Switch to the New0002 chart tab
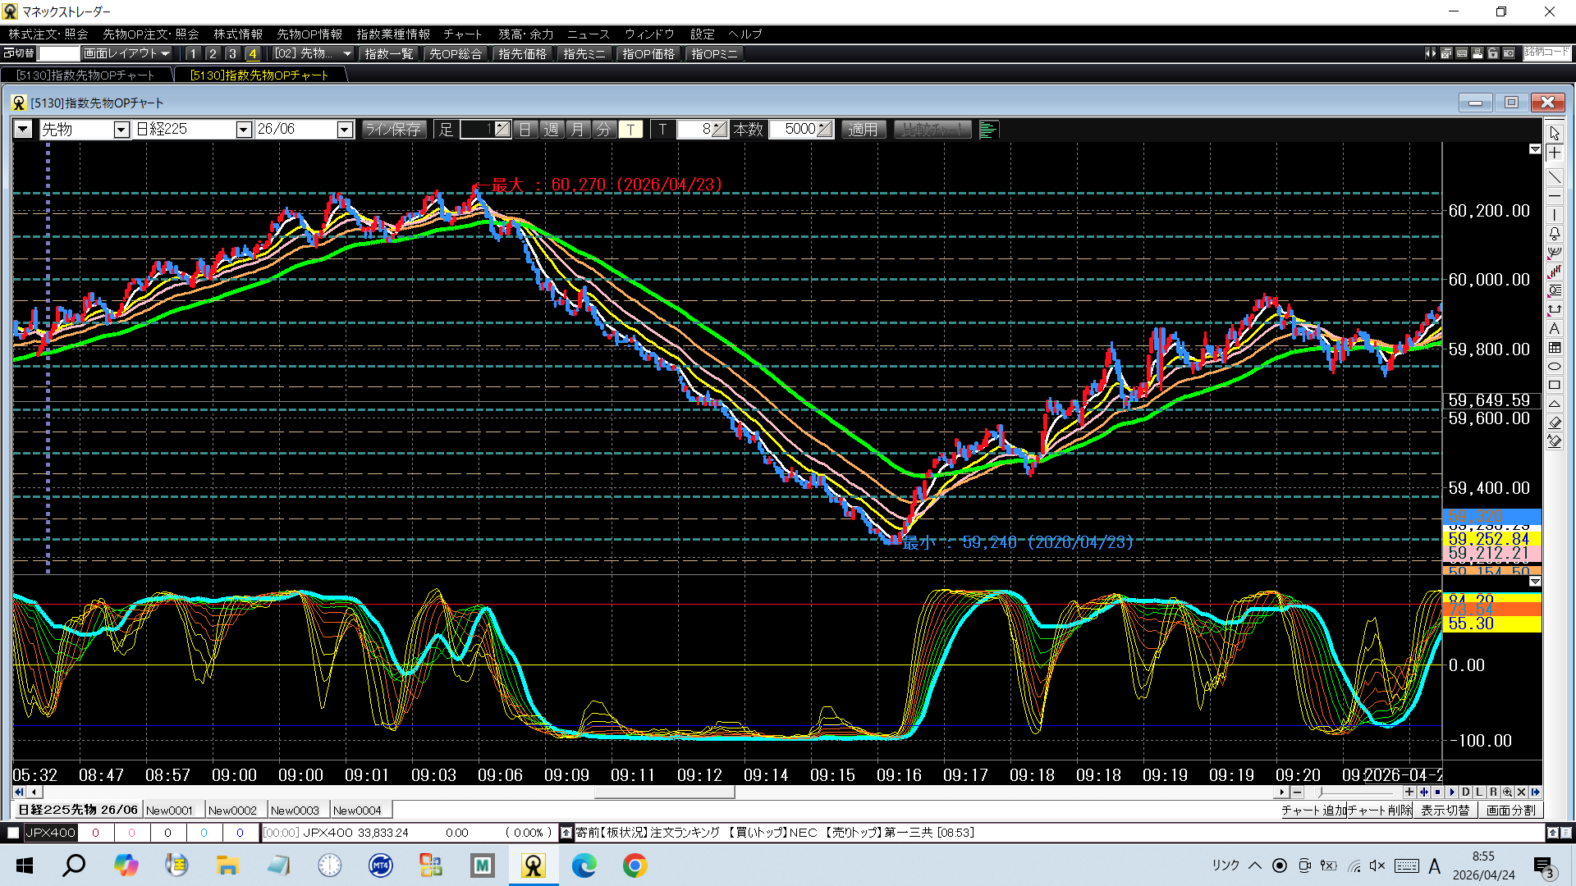The width and height of the screenshot is (1576, 886). (232, 810)
